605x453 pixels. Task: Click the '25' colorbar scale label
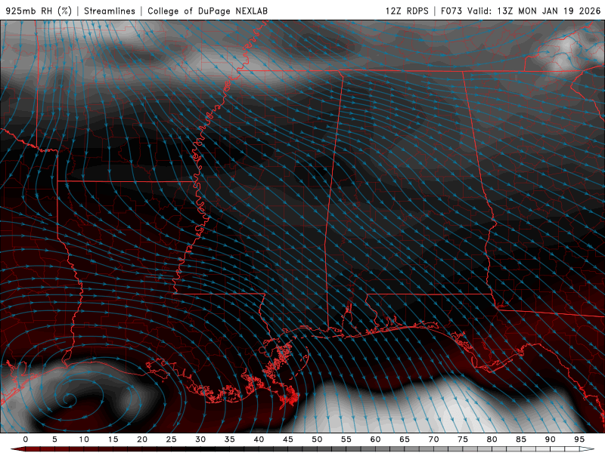[x=172, y=439]
